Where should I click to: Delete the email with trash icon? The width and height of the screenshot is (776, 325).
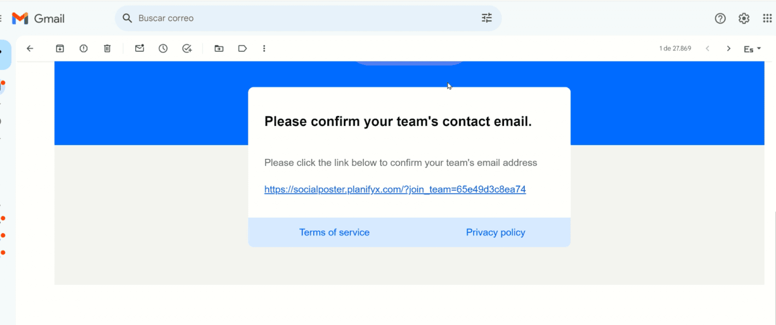(x=107, y=49)
